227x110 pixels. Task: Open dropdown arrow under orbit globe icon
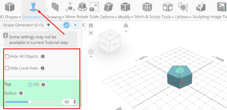(91, 57)
